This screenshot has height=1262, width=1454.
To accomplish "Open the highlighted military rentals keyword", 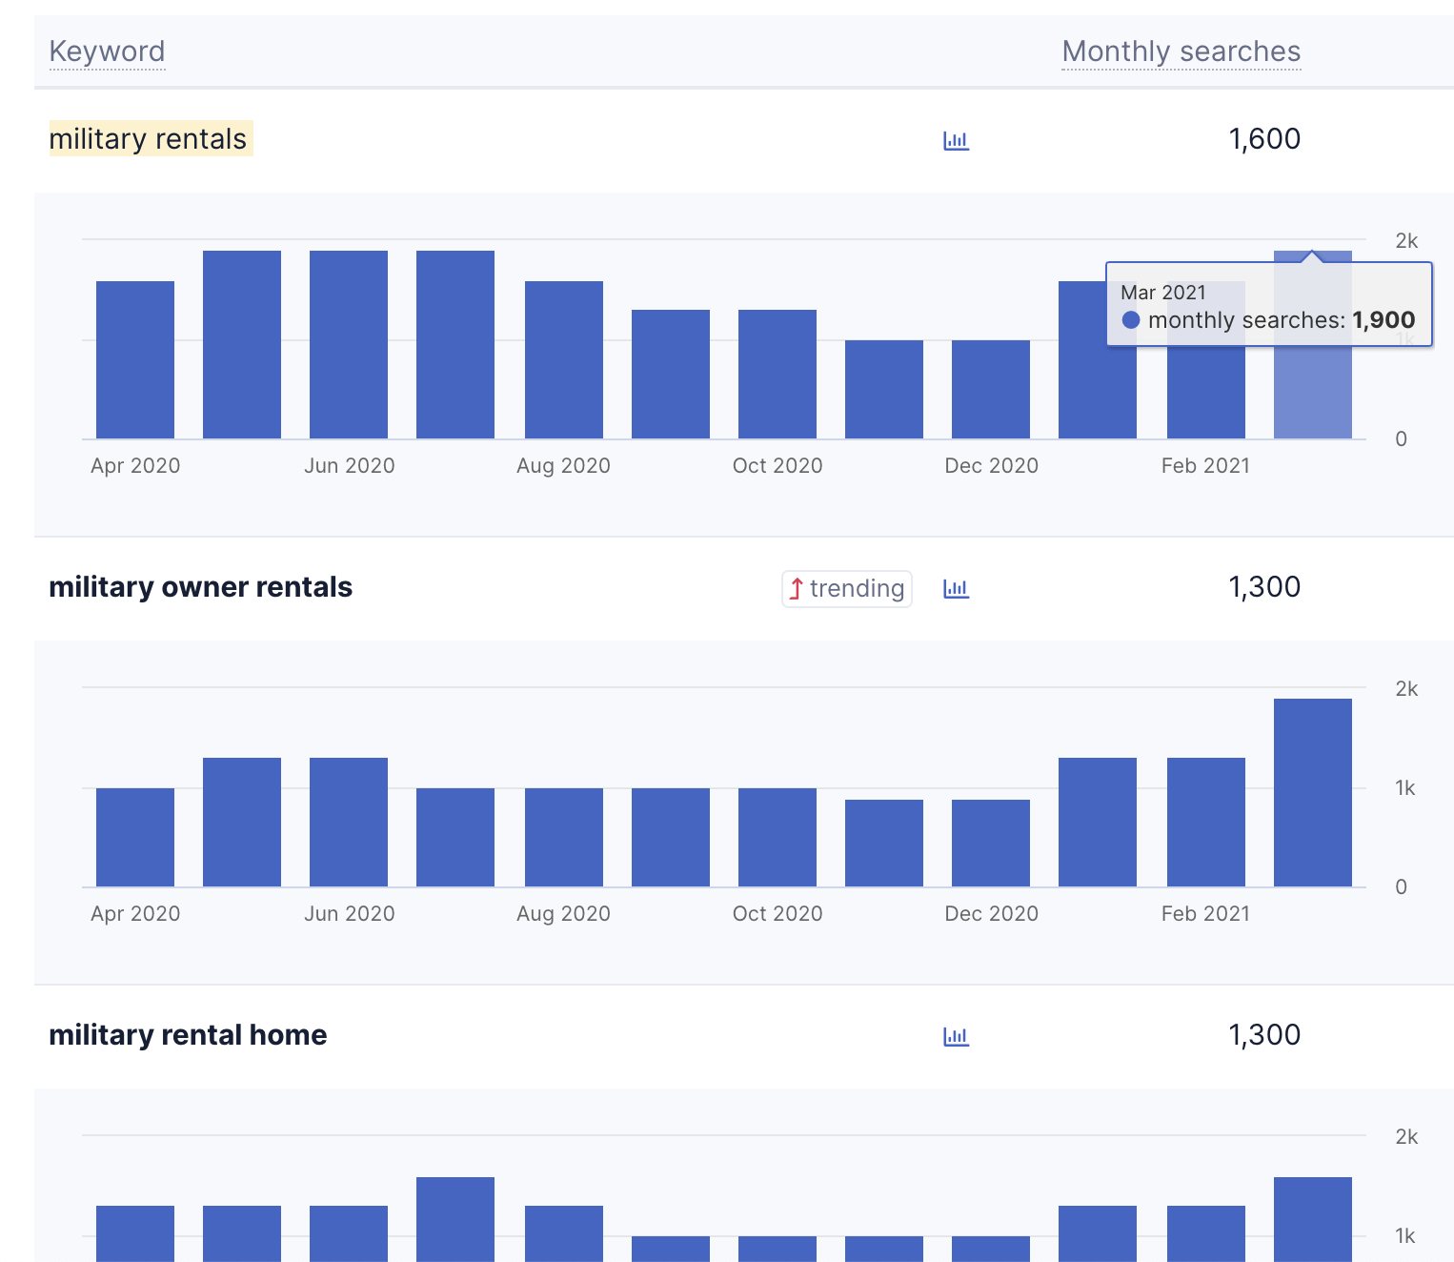I will (149, 139).
